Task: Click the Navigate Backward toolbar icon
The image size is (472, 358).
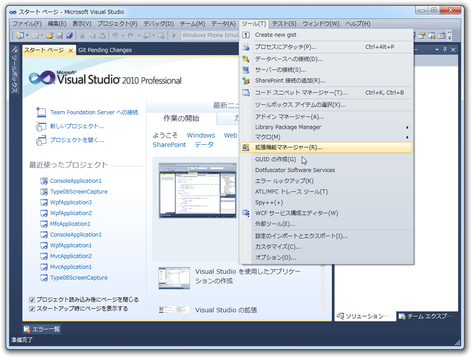Action: tap(146, 35)
